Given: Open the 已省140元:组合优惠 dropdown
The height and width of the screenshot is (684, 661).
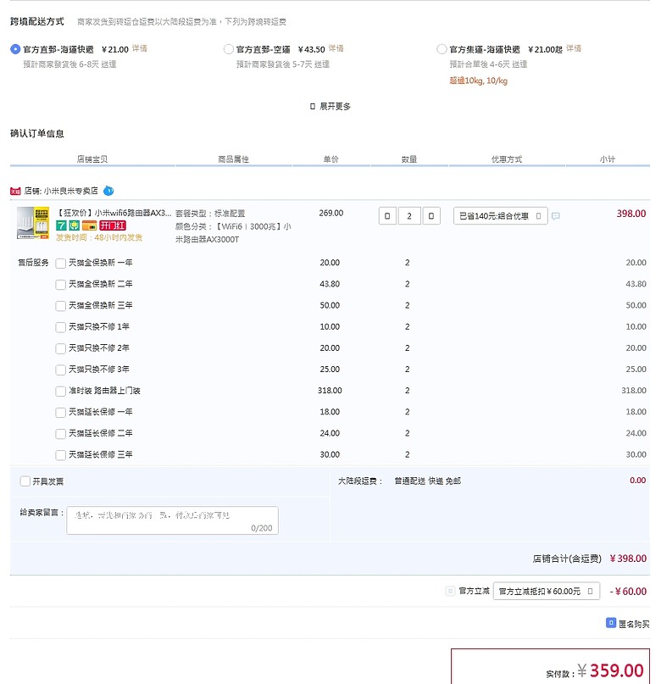Looking at the screenshot, I should click(500, 216).
